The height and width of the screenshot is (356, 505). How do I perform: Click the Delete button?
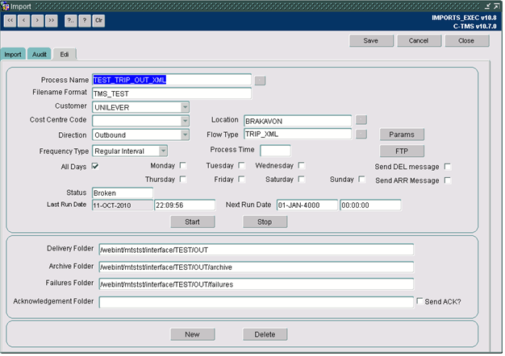[x=265, y=334]
